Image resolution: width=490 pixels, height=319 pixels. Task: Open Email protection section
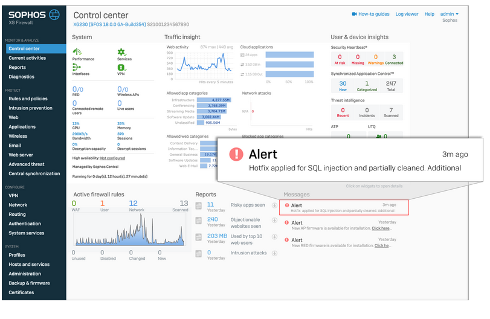[x=15, y=146]
